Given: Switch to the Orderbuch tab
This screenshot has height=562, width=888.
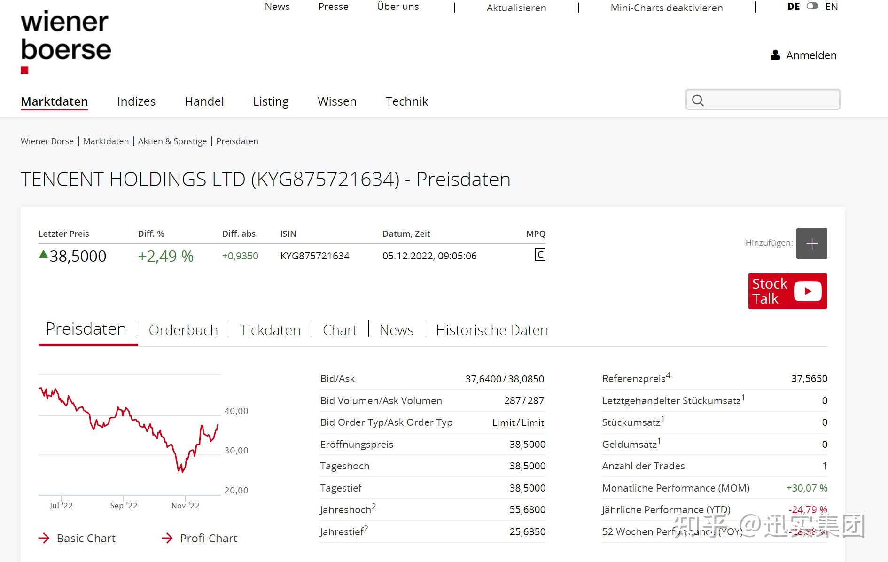Looking at the screenshot, I should [x=183, y=330].
